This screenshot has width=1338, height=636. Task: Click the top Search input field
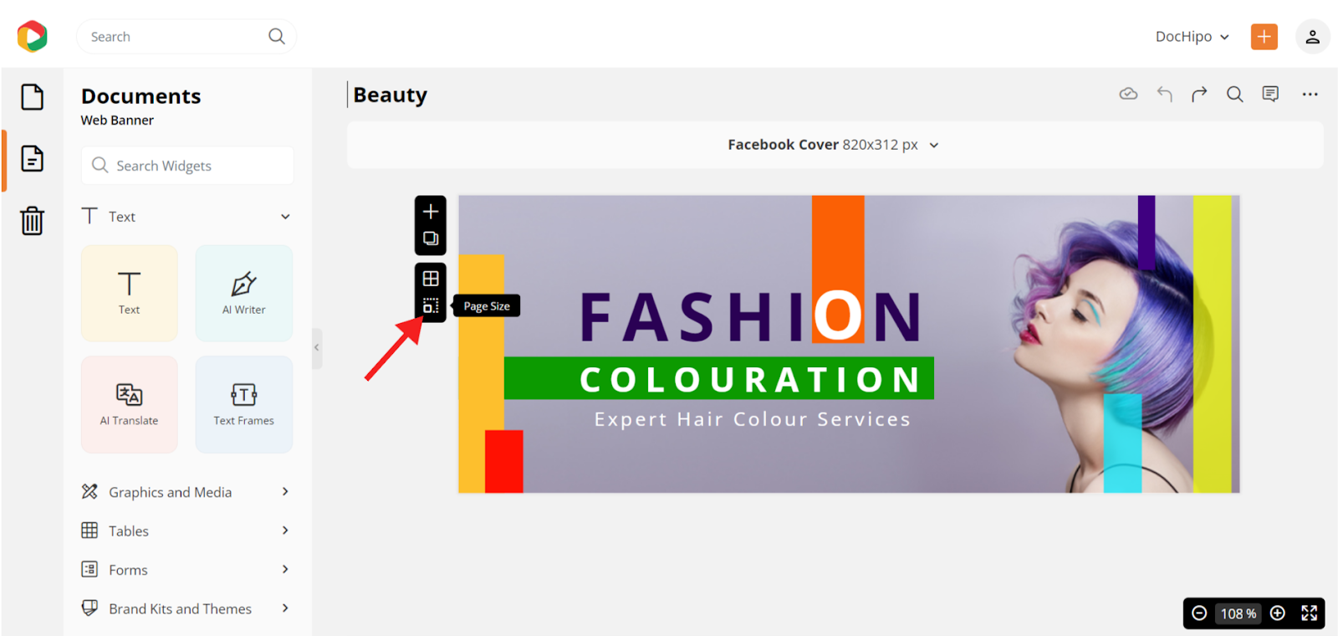(186, 37)
